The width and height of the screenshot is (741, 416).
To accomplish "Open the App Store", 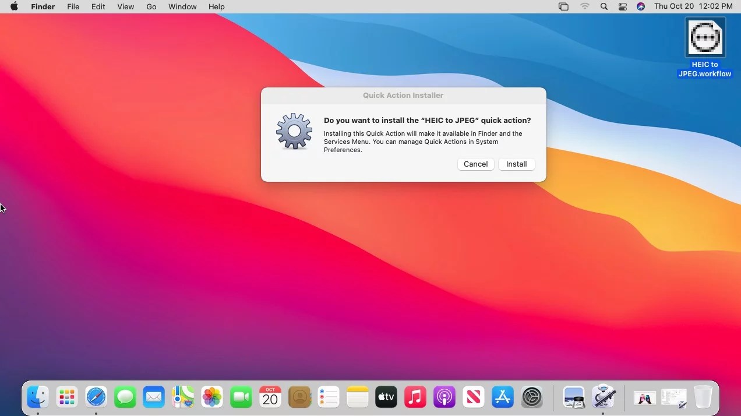I will click(503, 397).
